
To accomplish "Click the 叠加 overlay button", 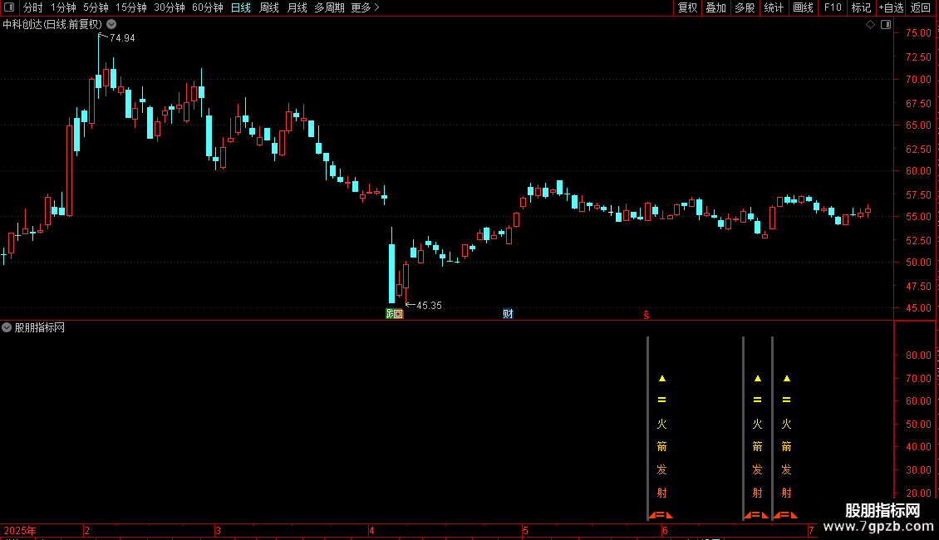I will 715,7.
